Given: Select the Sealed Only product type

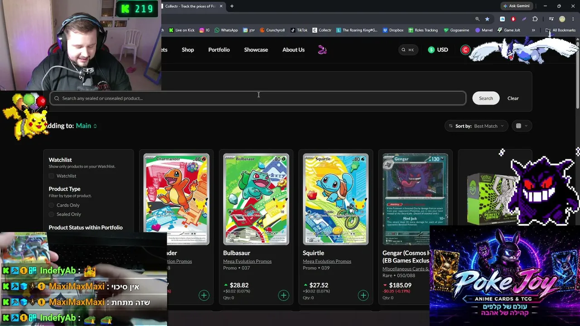Looking at the screenshot, I should pos(52,214).
